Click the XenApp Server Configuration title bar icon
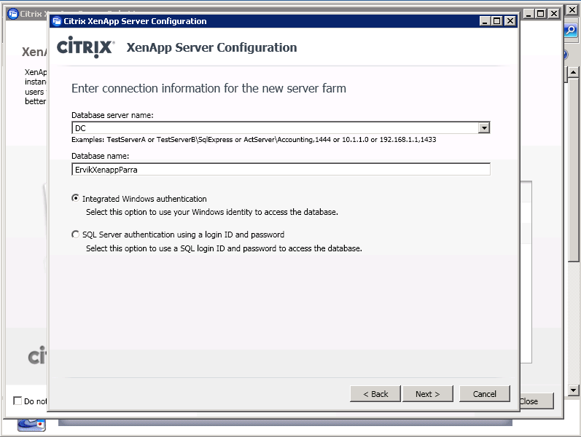The width and height of the screenshot is (581, 437). click(57, 21)
